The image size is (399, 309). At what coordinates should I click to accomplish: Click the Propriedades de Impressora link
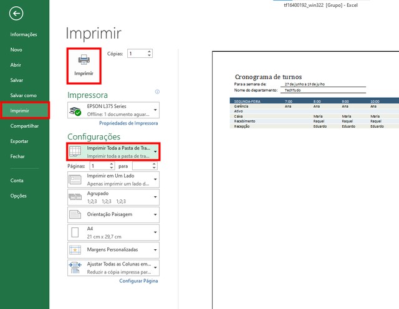[128, 123]
